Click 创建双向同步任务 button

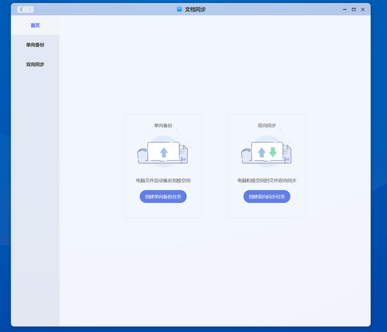coord(267,196)
